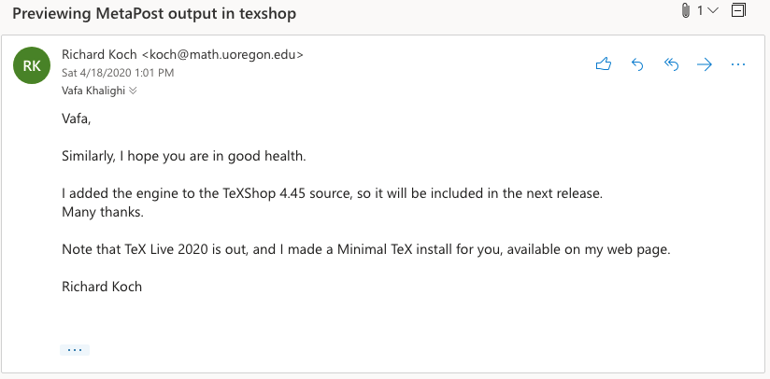The width and height of the screenshot is (770, 379).
Task: Click the subject Previewing MetaPost output in texshop
Action: tap(154, 13)
